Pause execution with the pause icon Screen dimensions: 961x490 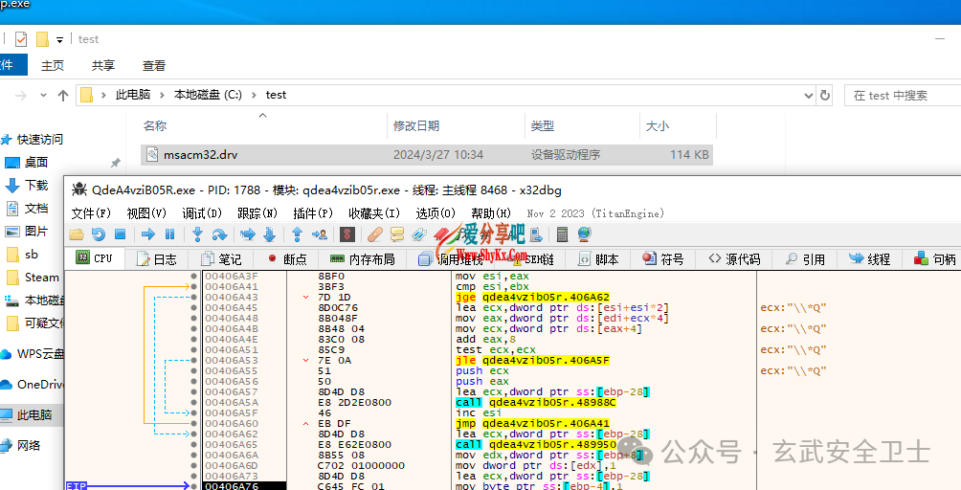(169, 234)
